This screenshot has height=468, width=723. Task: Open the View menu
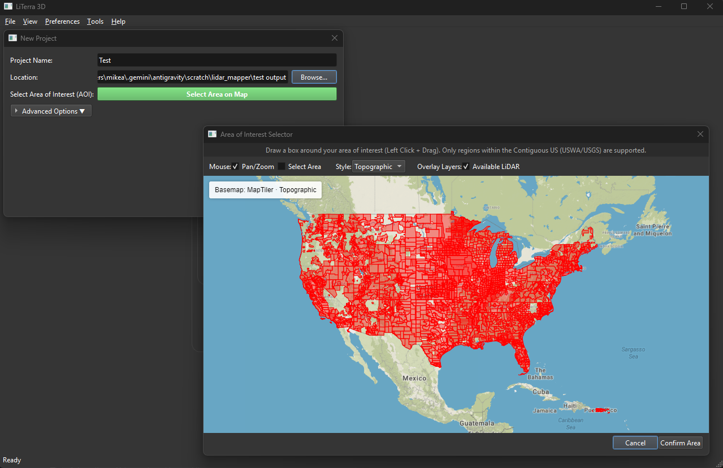30,21
